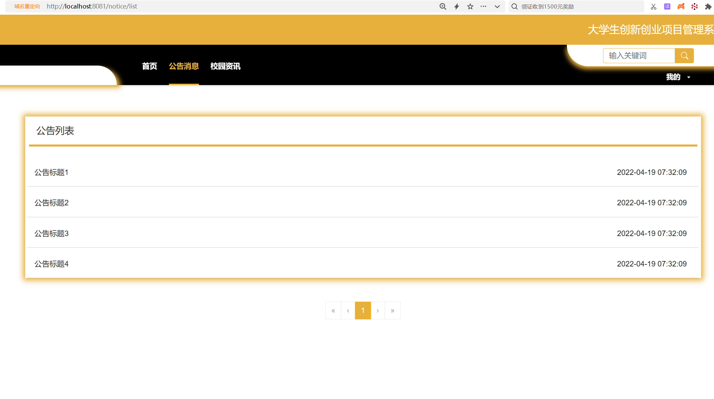
Task: Jump to last page with » button
Action: pyautogui.click(x=392, y=311)
